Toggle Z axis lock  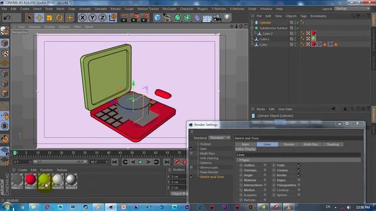102,18
